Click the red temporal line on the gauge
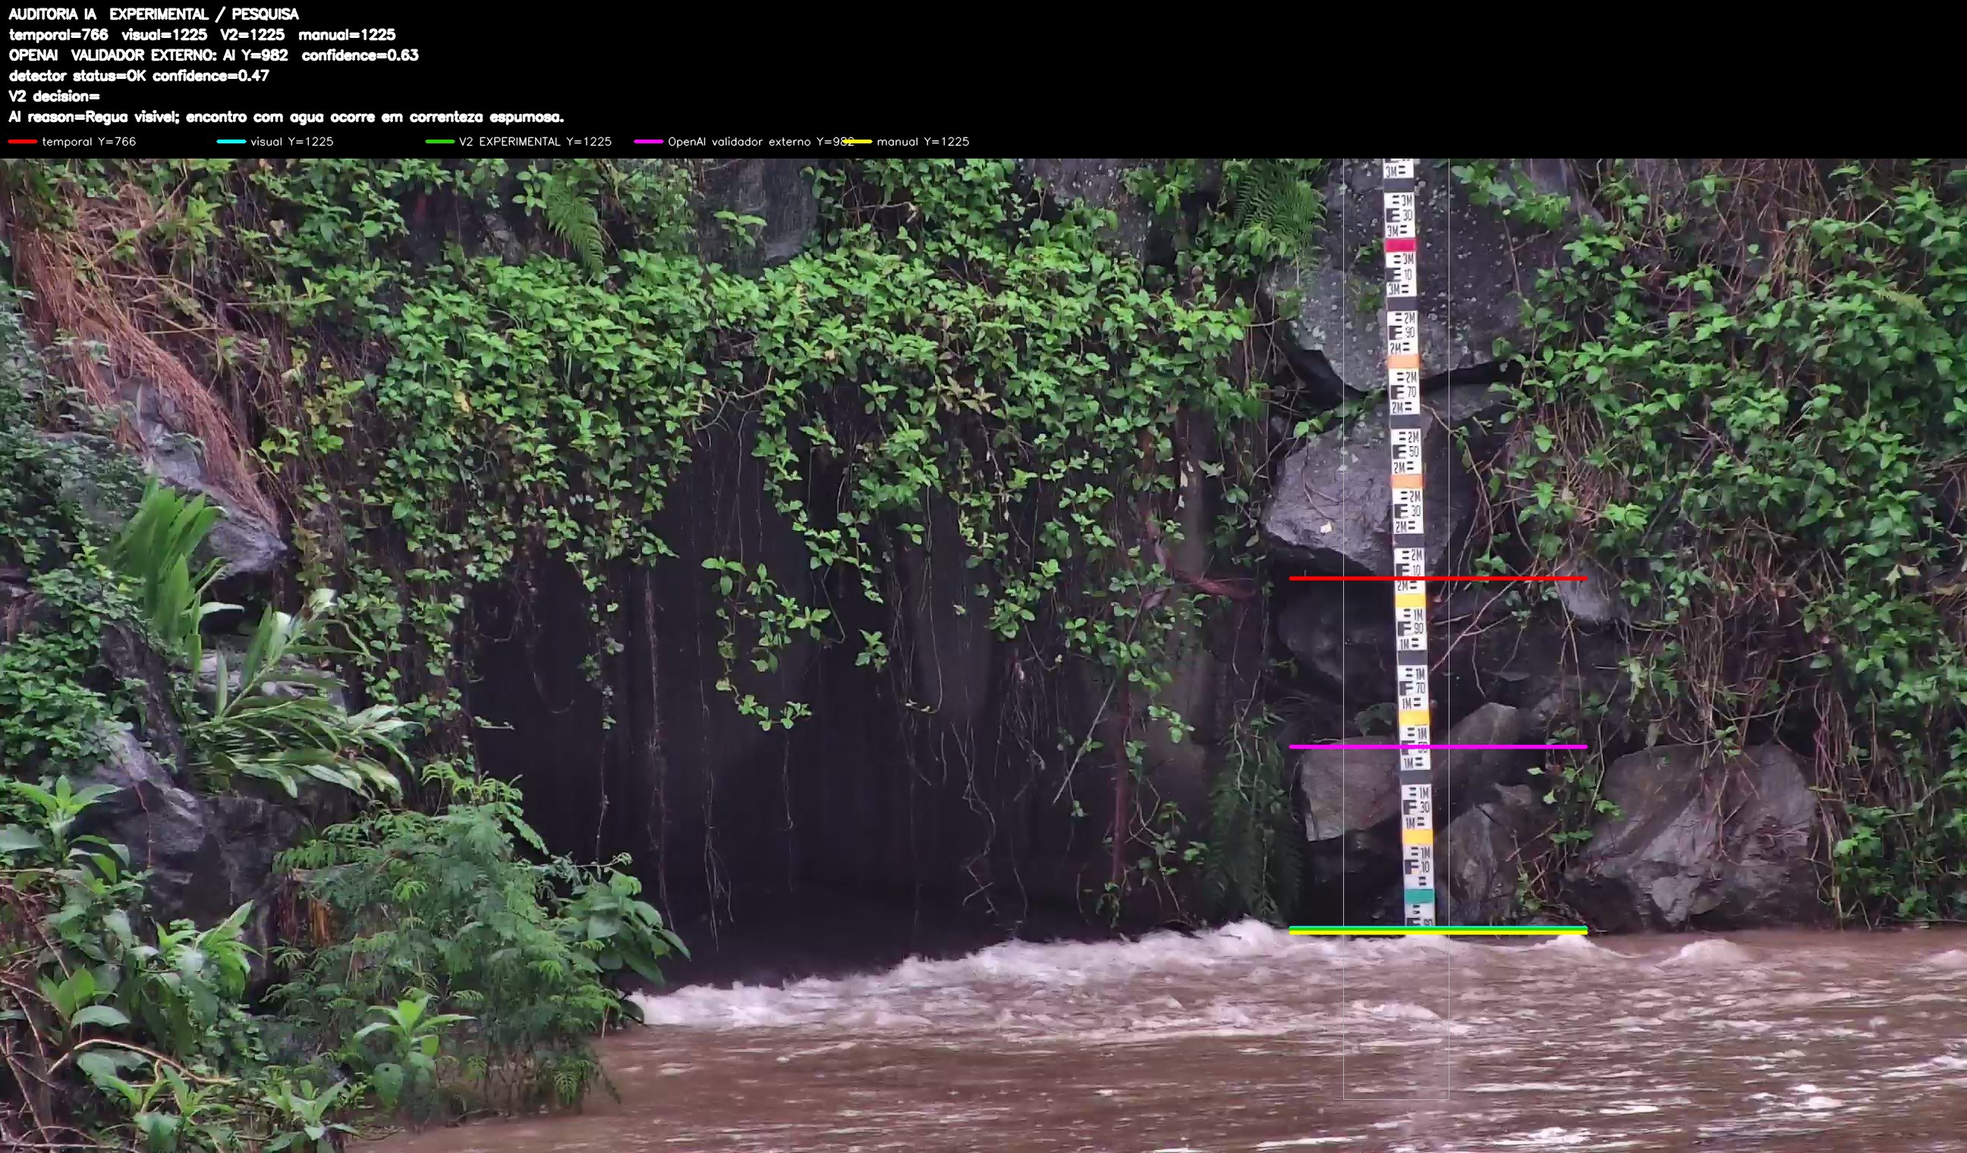The width and height of the screenshot is (1967, 1153). tap(1438, 578)
